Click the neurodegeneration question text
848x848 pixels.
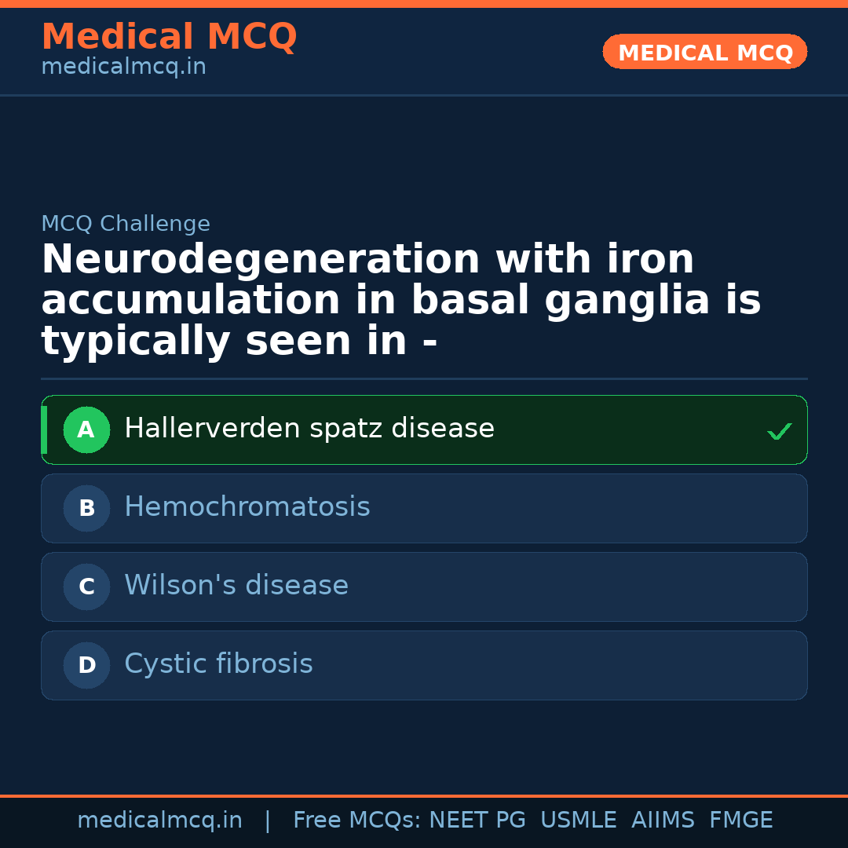400,301
